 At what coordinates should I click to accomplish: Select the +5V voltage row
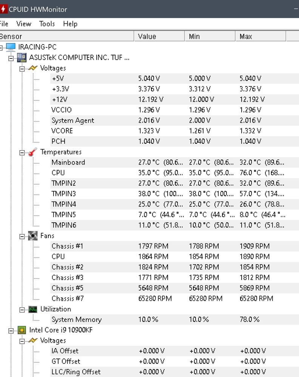[174, 78]
